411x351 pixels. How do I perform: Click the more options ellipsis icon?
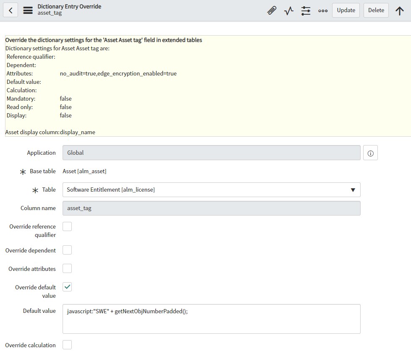[x=322, y=10]
